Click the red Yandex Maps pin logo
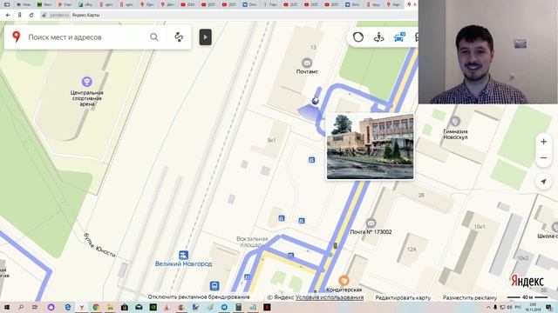Viewport: 558px width, 313px height. pos(16,37)
